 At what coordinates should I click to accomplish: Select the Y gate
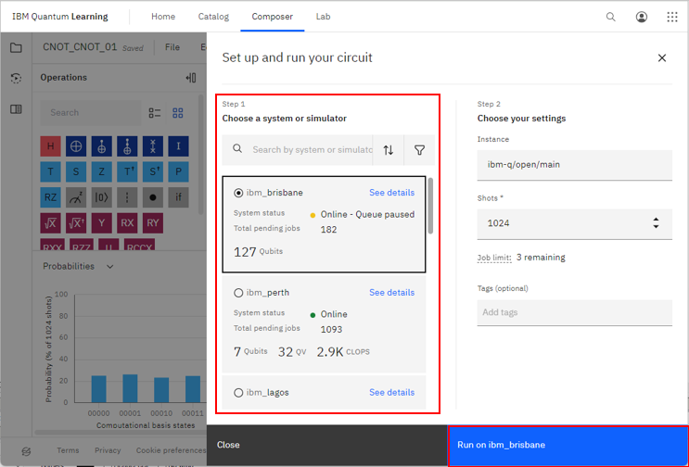101,223
